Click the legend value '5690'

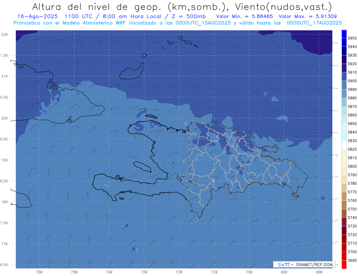(352, 260)
